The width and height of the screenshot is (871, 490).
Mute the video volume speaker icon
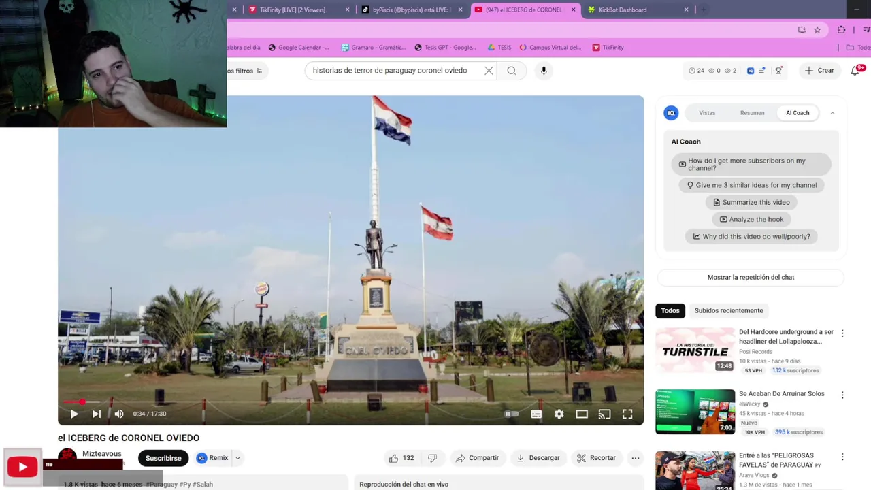[x=119, y=414]
